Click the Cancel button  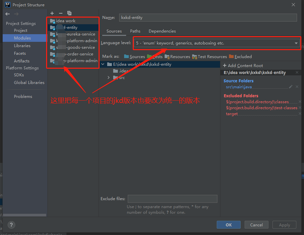pos(256,225)
